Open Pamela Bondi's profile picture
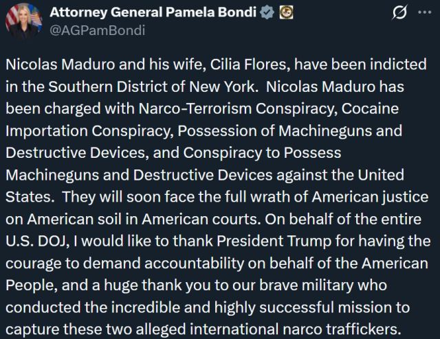This screenshot has height=339, width=440. click(x=19, y=21)
